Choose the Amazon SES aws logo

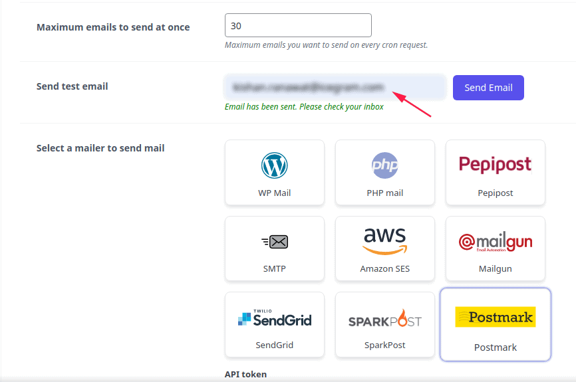tap(384, 241)
